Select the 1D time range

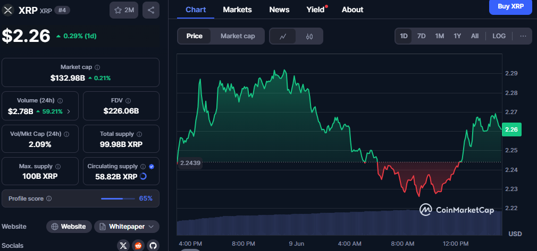click(404, 36)
